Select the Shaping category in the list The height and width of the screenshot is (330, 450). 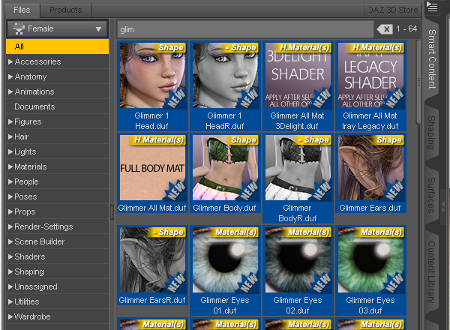tap(58, 271)
